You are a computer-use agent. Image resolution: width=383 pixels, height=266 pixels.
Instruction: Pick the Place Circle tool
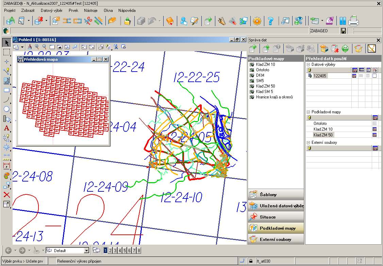6,109
